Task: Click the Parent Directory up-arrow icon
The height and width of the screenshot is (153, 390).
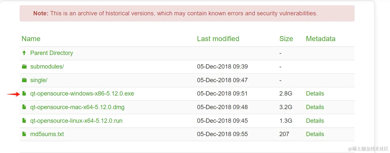Action: click(24, 53)
